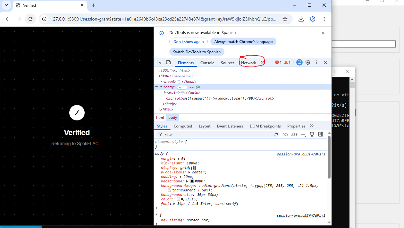Click the view-source badge on html
Screen dimensions: 404x228
click(x=182, y=76)
